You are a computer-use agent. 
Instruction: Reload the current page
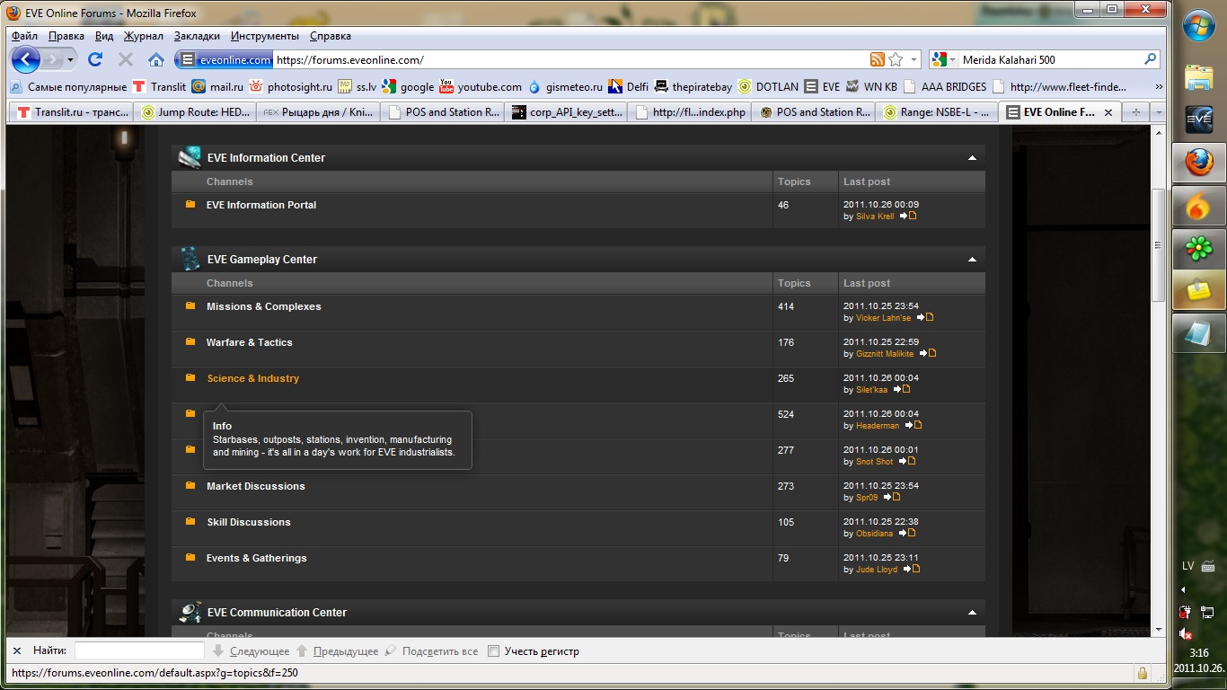coord(95,60)
